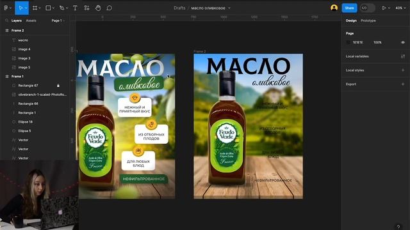The width and height of the screenshot is (410, 230).
Task: Add a new local style
Action: pos(403,70)
